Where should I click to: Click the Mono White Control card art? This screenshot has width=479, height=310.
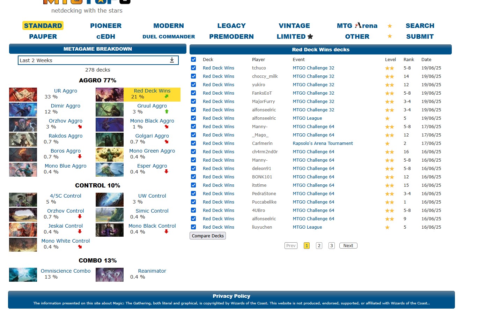[23, 245]
